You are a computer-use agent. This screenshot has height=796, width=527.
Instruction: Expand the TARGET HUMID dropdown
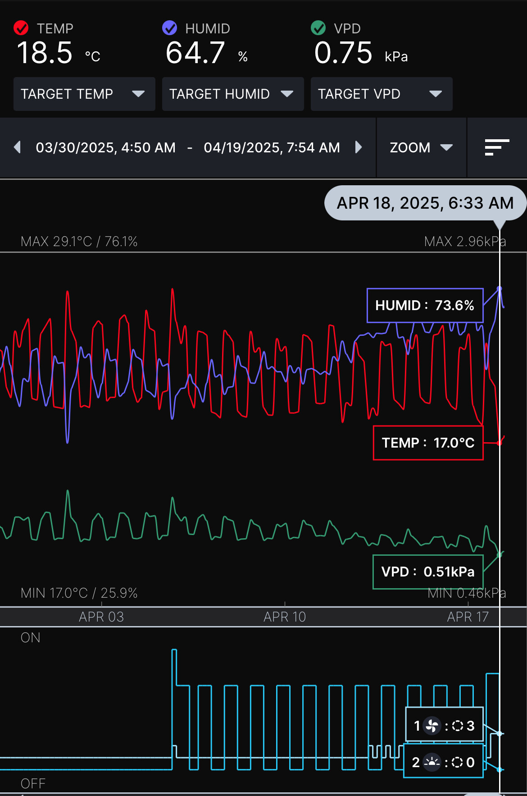pos(232,94)
